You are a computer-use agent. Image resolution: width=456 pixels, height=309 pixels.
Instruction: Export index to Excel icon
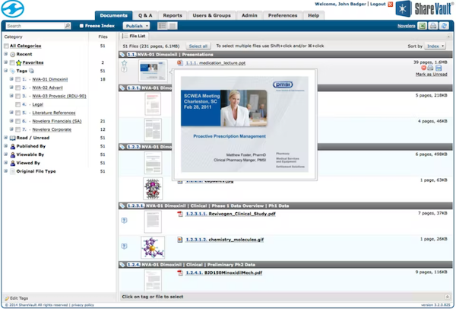tap(423, 26)
